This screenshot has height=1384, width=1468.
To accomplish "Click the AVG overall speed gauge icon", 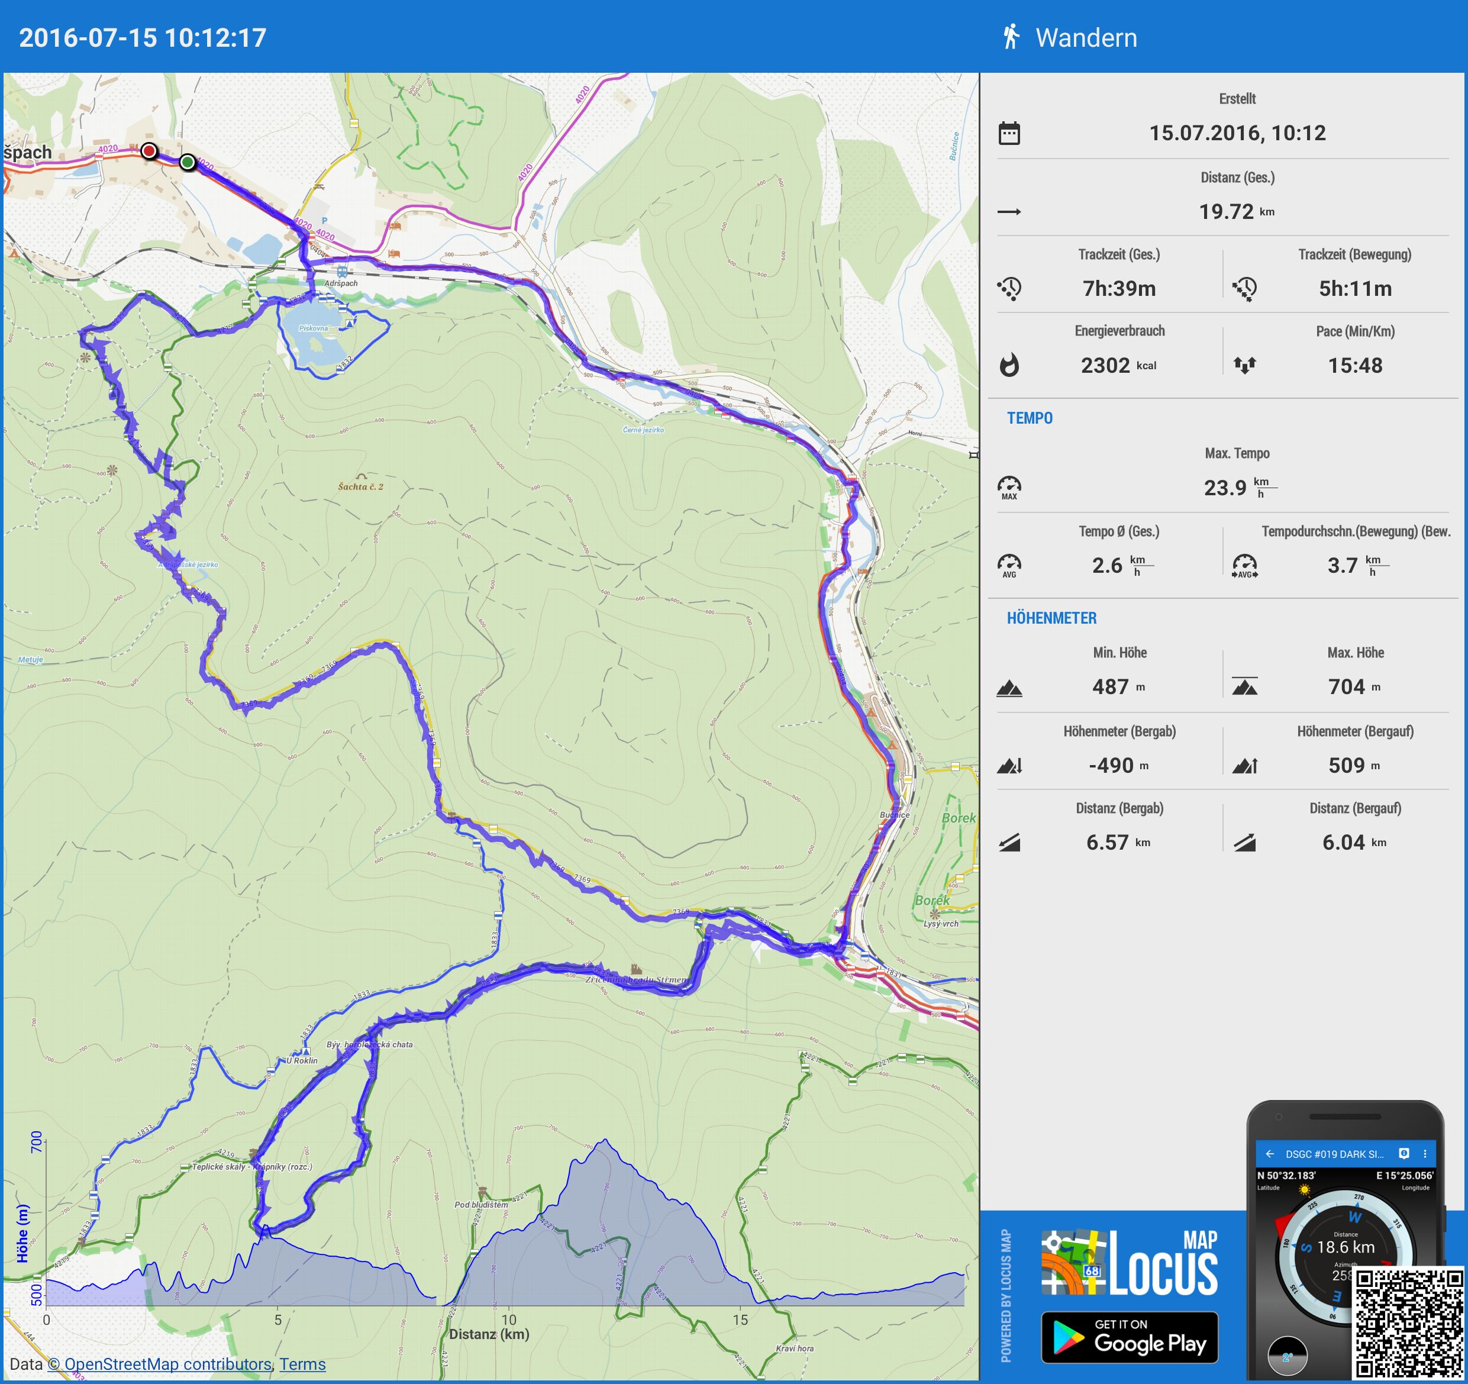I will (x=1009, y=566).
